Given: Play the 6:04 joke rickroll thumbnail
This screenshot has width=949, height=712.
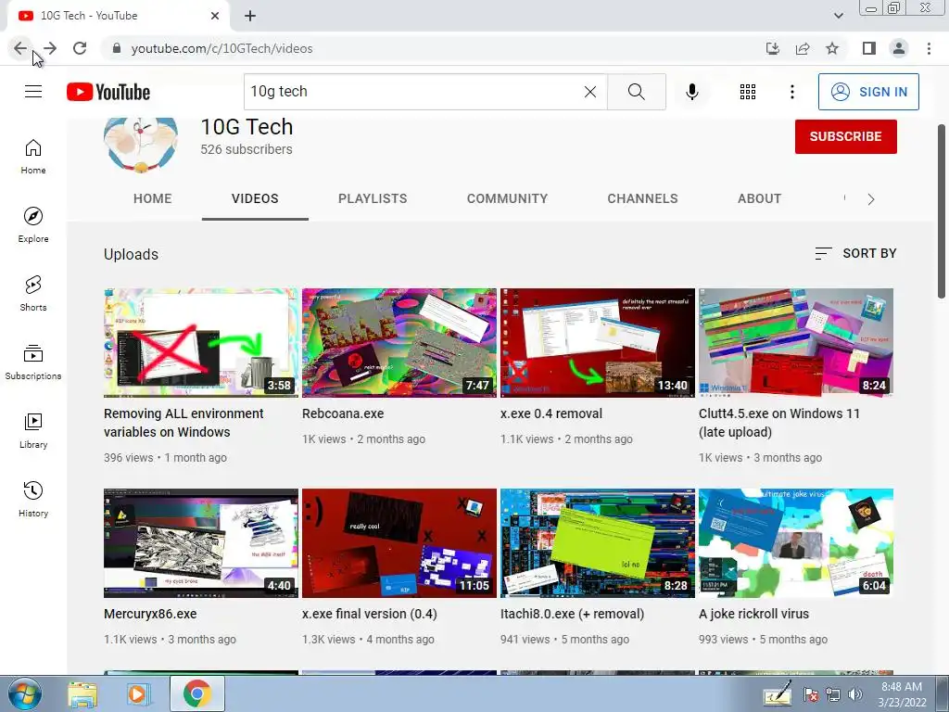Looking at the screenshot, I should [796, 543].
